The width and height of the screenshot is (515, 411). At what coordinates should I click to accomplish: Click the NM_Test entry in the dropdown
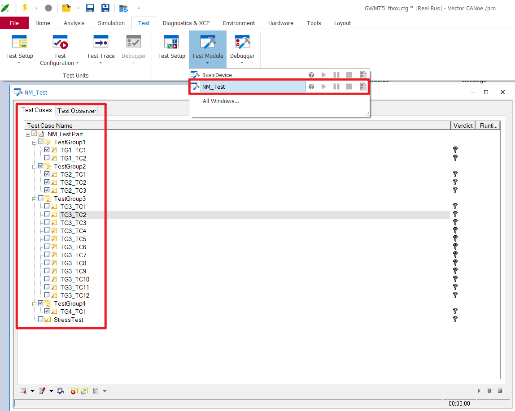click(x=253, y=87)
